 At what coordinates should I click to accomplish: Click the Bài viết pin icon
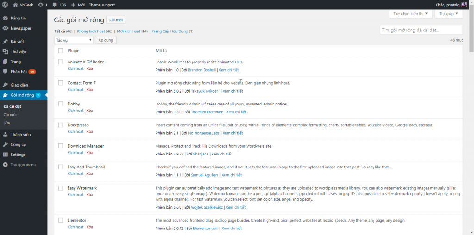point(5,41)
